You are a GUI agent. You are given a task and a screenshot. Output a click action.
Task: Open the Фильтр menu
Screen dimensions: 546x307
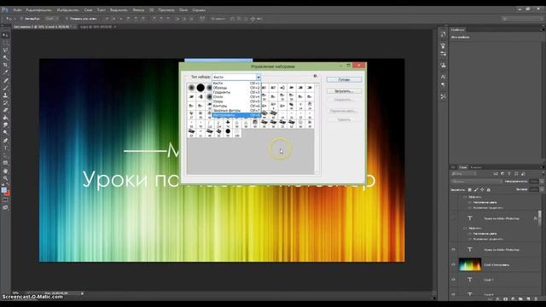[138, 9]
